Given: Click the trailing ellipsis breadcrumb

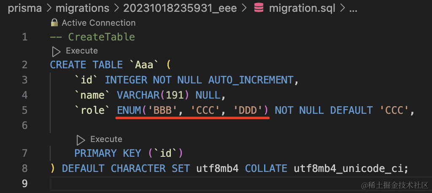Looking at the screenshot, I should pyautogui.click(x=353, y=8).
